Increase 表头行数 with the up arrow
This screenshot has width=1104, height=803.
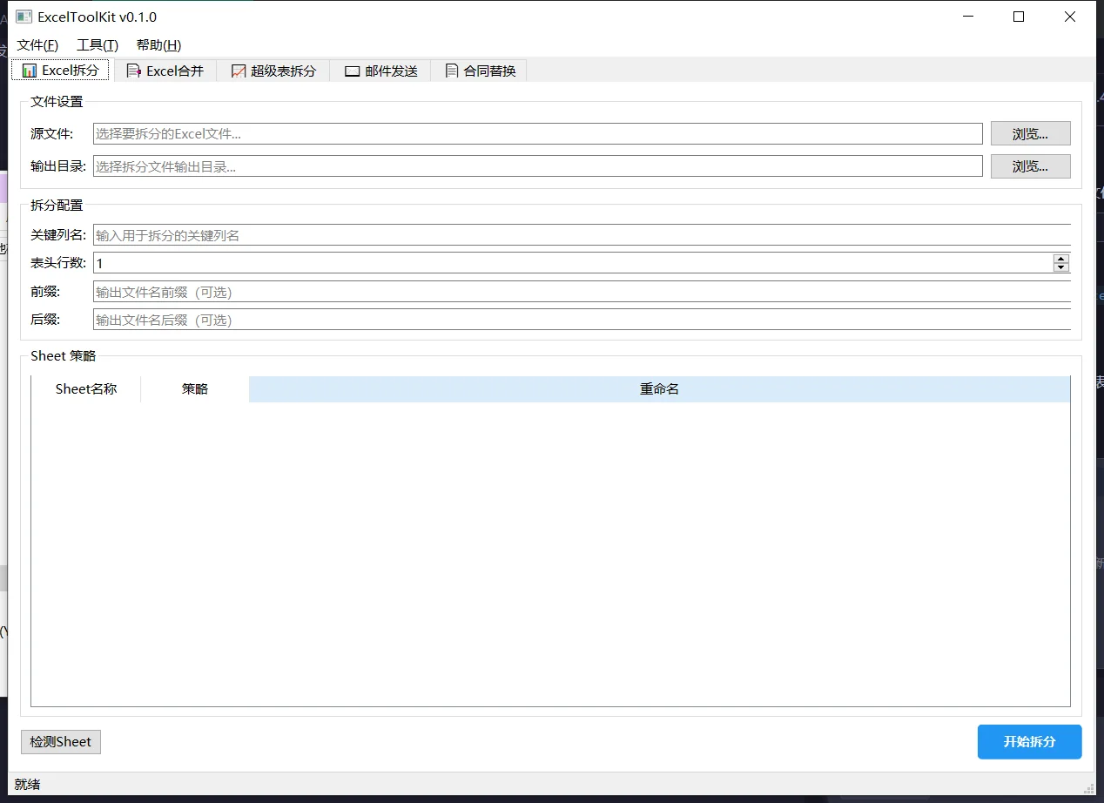click(1060, 259)
